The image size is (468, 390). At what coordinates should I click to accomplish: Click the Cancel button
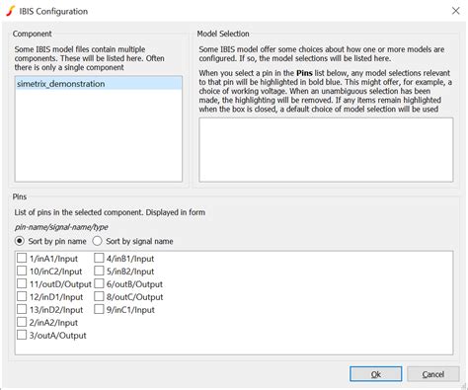pyautogui.click(x=432, y=374)
